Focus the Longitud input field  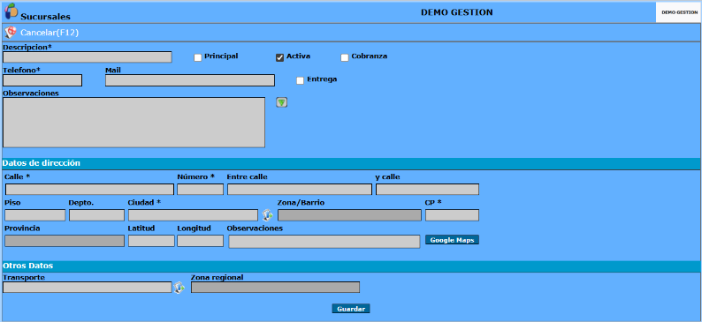pyautogui.click(x=200, y=241)
